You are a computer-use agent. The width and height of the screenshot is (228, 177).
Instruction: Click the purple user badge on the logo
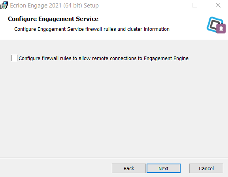(x=221, y=29)
